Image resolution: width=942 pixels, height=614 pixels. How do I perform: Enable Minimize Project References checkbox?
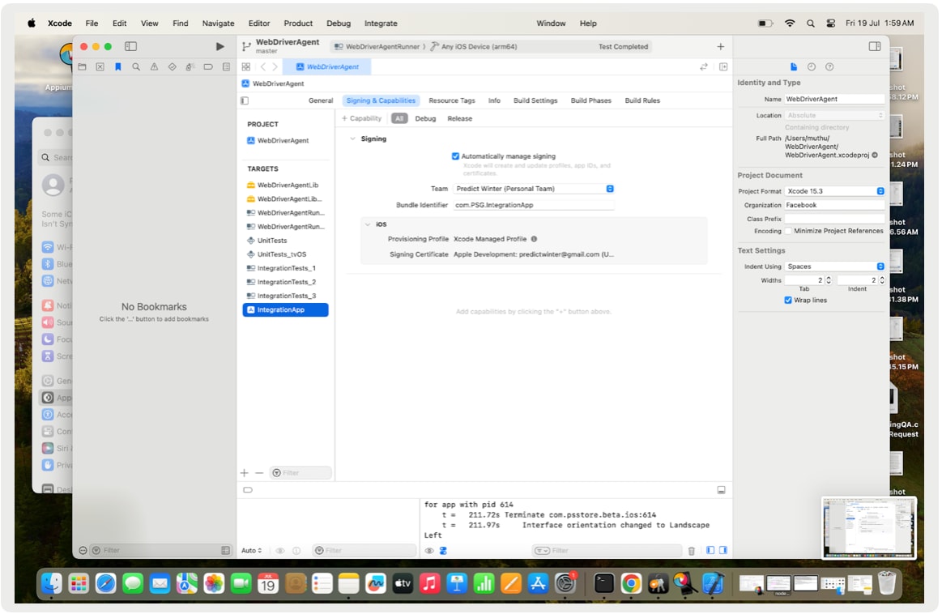[789, 231]
